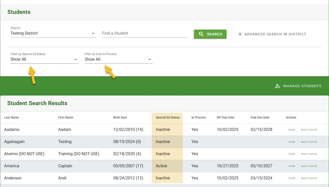This screenshot has height=187, width=329.
Task: Click Inactive status in Aadams row
Action: click(x=163, y=130)
